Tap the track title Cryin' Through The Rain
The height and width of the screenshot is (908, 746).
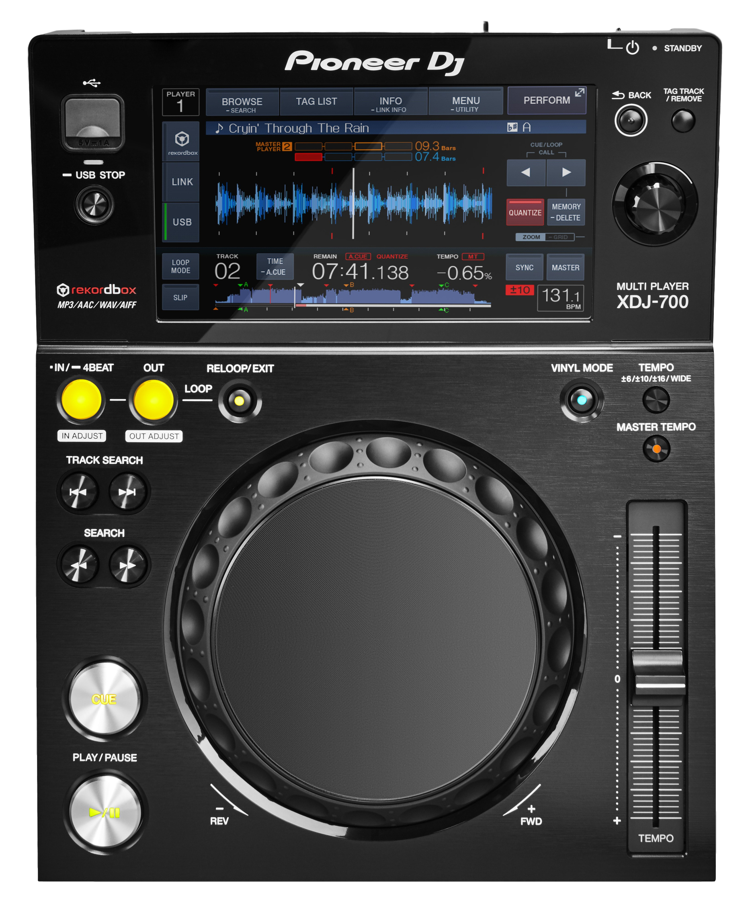(298, 128)
